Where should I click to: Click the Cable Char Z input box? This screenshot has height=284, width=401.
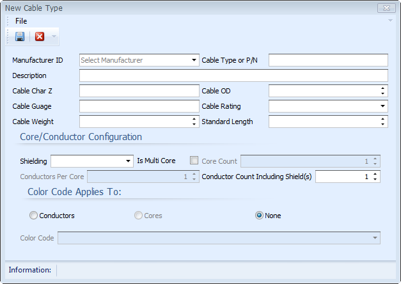tap(139, 91)
